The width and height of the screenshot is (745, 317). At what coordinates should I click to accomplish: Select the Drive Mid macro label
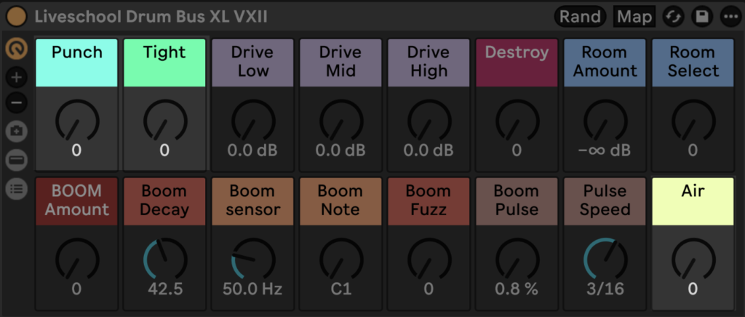(341, 63)
